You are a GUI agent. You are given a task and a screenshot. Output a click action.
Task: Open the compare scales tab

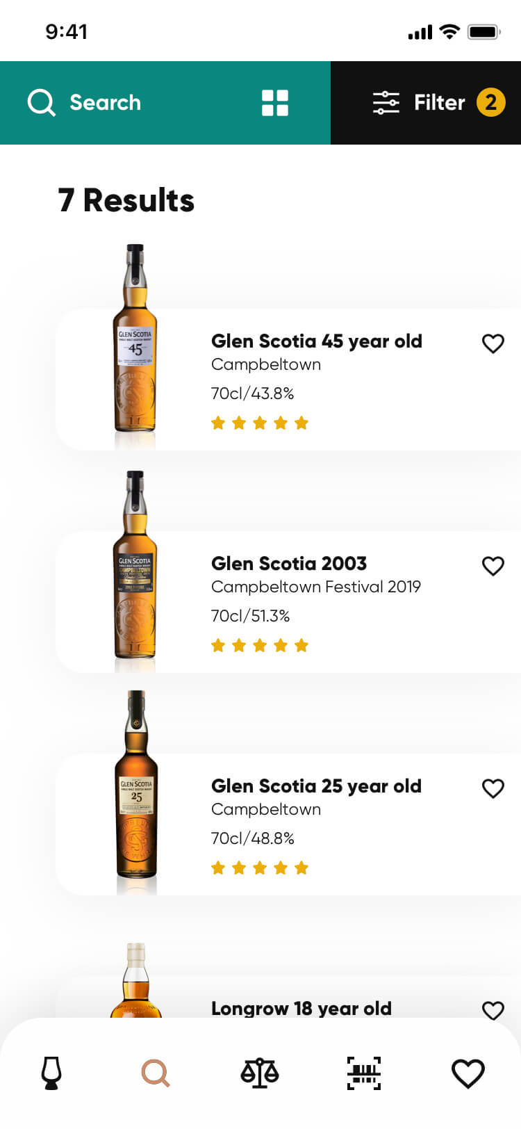(260, 1073)
